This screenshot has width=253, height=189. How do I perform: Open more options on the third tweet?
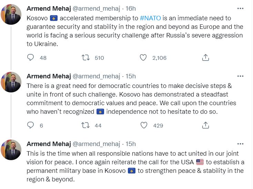(x=240, y=144)
